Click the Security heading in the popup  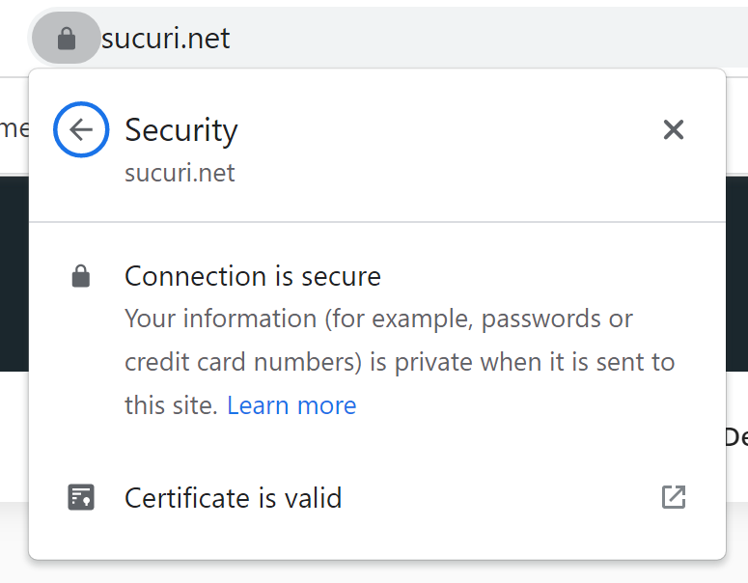tap(181, 130)
